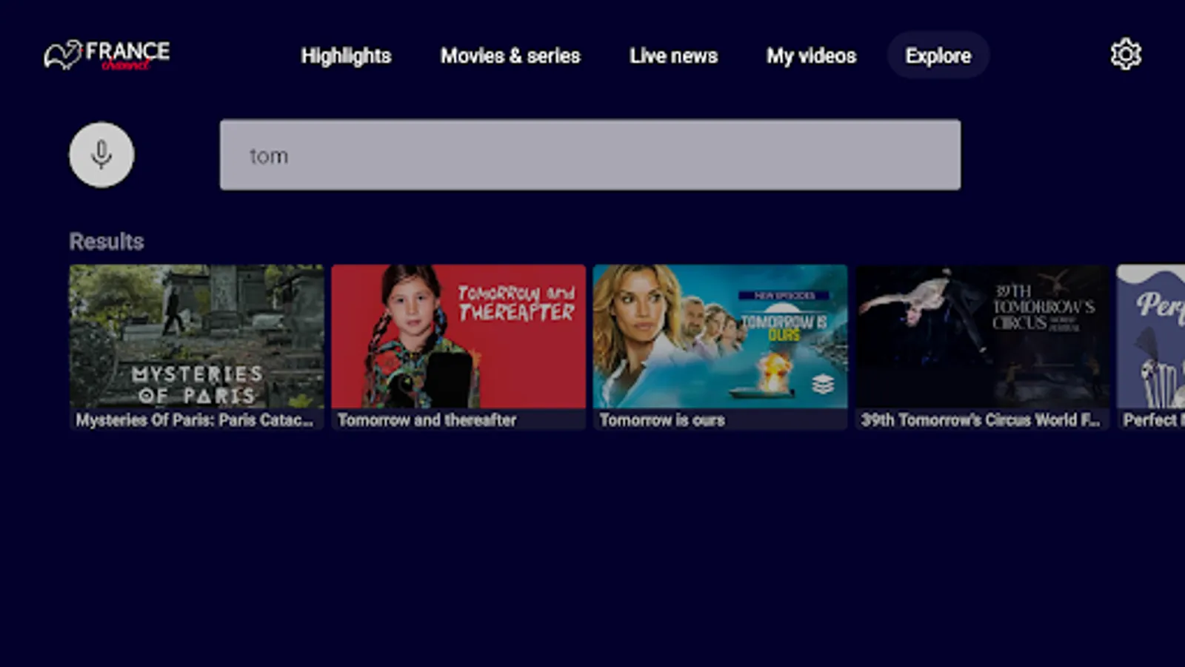Click the '39th Tomorrow's Circus World F...' caption
The width and height of the screenshot is (1185, 667).
click(x=981, y=419)
